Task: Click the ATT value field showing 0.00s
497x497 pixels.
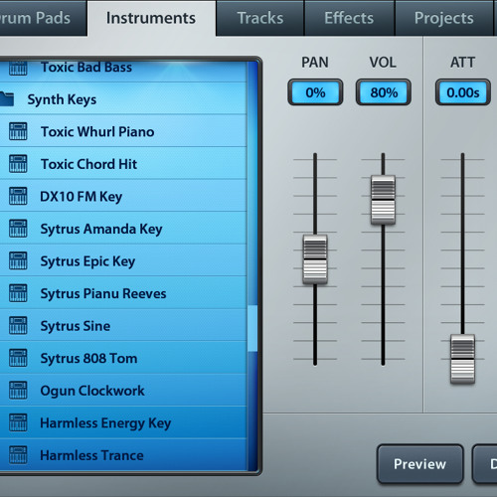Action: 463,92
